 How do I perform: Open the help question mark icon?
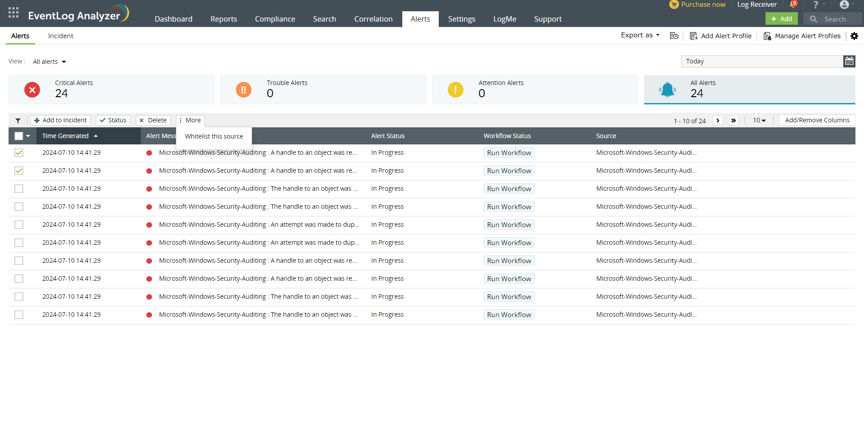click(x=815, y=4)
